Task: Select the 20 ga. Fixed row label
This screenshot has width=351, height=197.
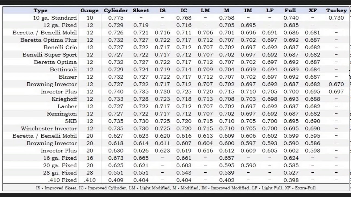Action: coord(60,166)
